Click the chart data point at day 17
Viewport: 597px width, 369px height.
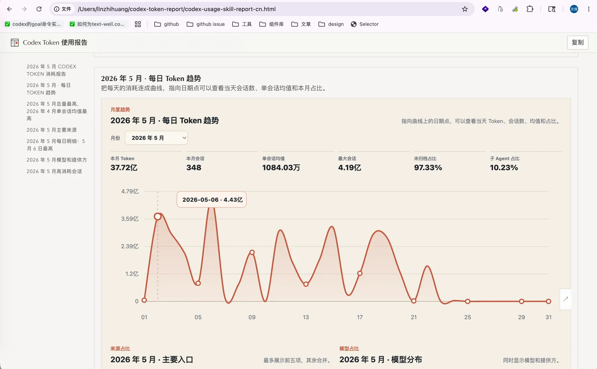click(360, 273)
